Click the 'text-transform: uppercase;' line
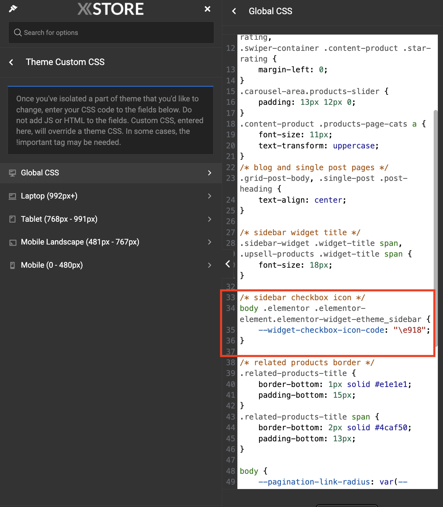 coord(319,146)
